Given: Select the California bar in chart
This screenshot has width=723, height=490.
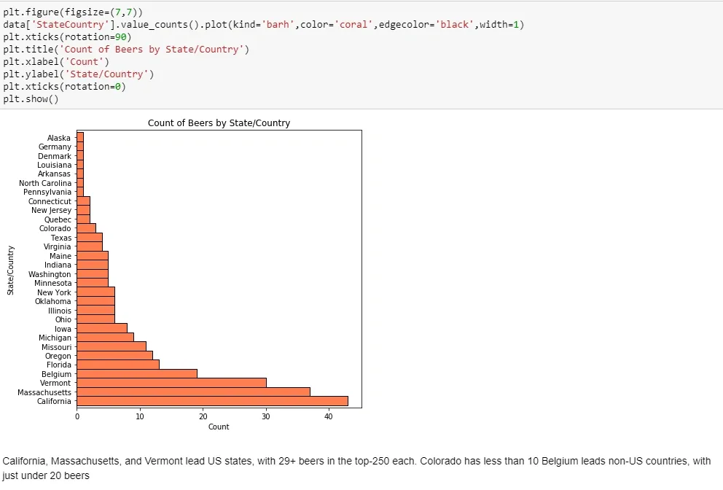Looking at the screenshot, I should click(212, 401).
